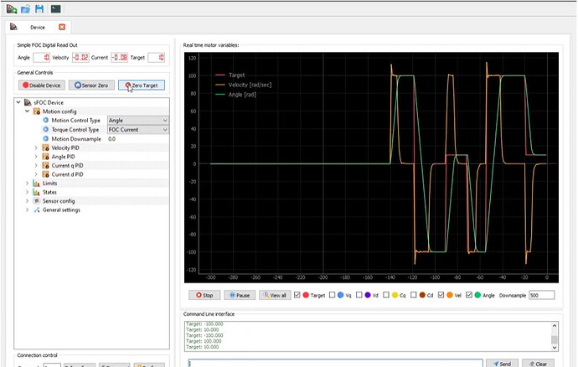Stop the real time plot
The width and height of the screenshot is (578, 367).
tap(204, 295)
